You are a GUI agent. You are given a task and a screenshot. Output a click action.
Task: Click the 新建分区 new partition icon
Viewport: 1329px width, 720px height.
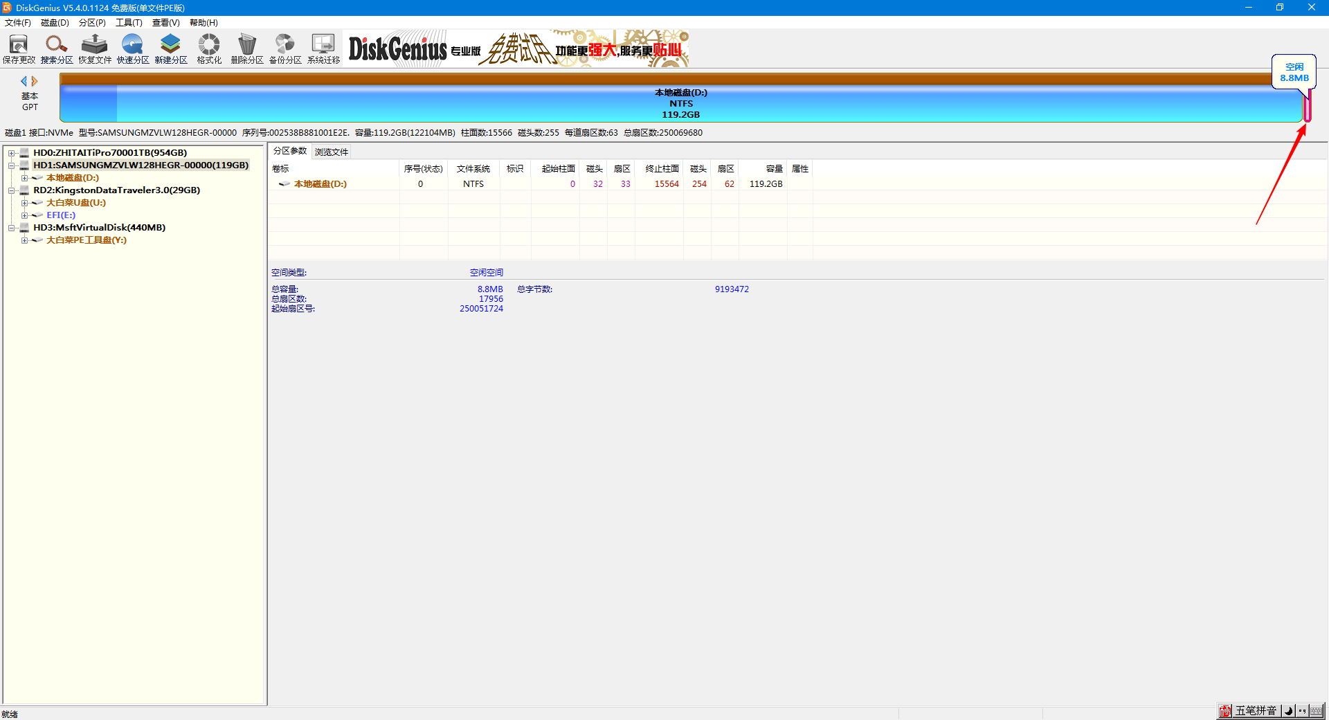(x=171, y=48)
